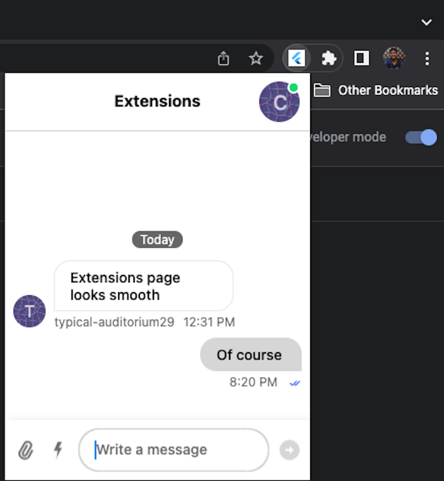Click the contact avatar with green online dot
444x481 pixels.
[279, 102]
